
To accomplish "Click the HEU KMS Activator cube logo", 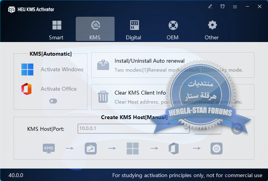I will (x=12, y=9).
